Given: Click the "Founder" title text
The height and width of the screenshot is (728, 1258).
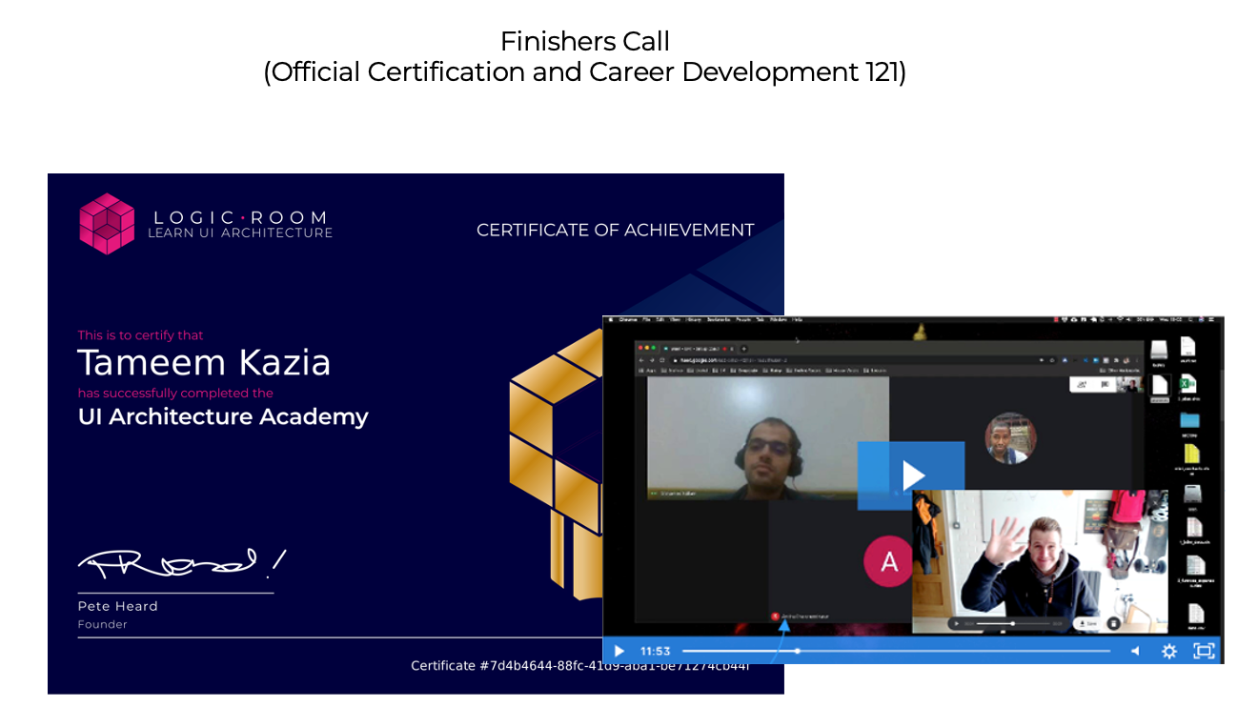Looking at the screenshot, I should point(102,625).
